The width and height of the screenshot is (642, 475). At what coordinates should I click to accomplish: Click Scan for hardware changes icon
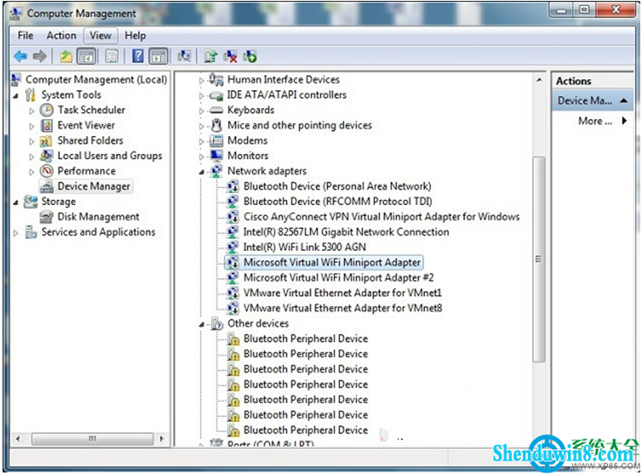point(185,56)
